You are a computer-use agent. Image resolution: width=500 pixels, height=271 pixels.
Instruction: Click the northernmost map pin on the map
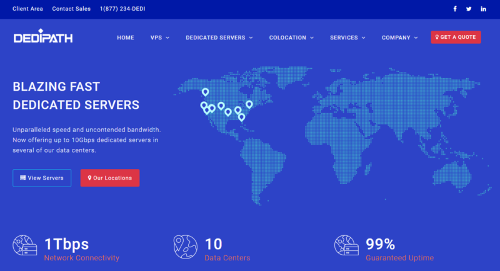205,92
